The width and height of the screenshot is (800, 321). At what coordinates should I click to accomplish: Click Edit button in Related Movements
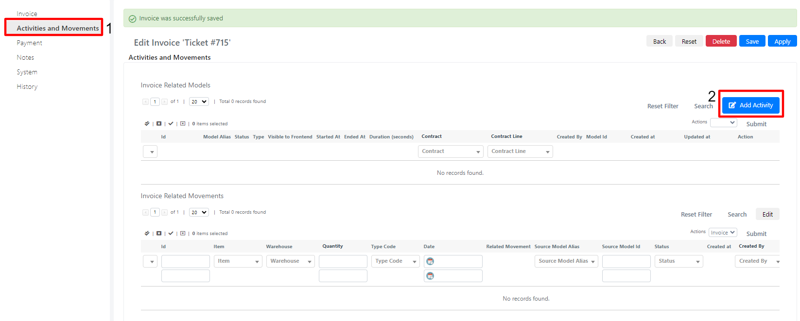coord(768,214)
